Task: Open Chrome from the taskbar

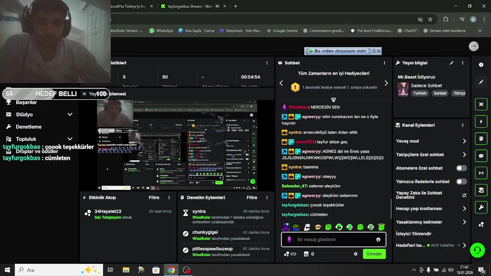Action: [171, 270]
